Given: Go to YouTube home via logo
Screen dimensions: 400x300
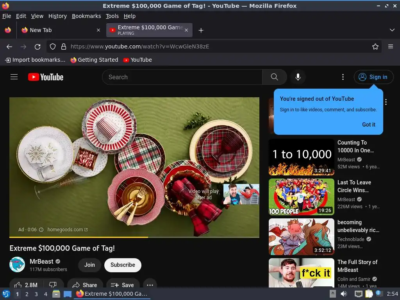Looking at the screenshot, I should (46, 77).
